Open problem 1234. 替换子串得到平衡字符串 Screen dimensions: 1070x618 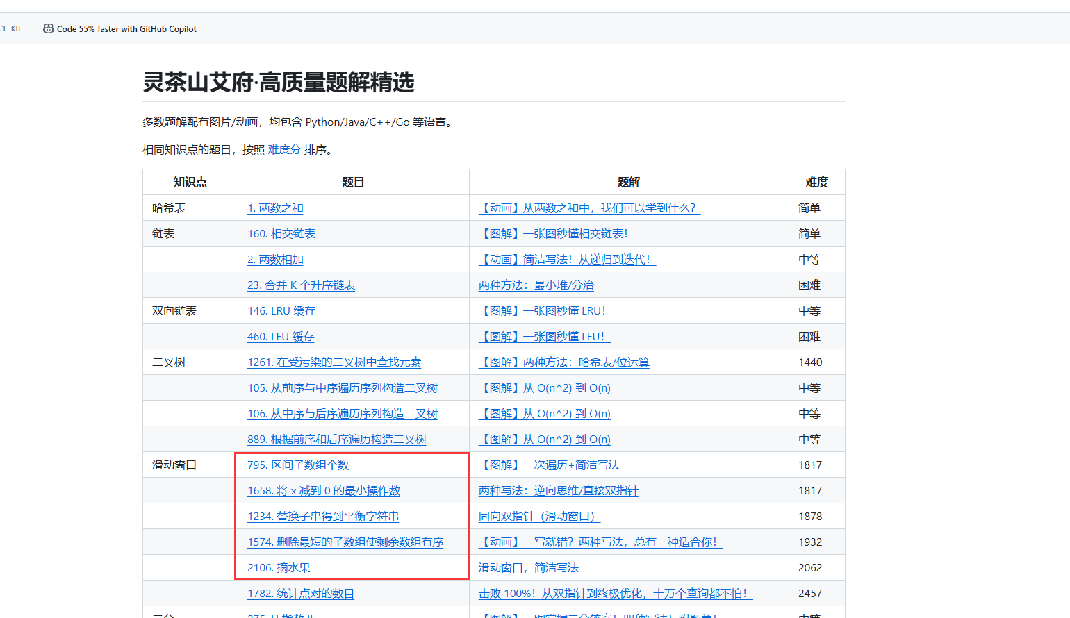click(323, 516)
